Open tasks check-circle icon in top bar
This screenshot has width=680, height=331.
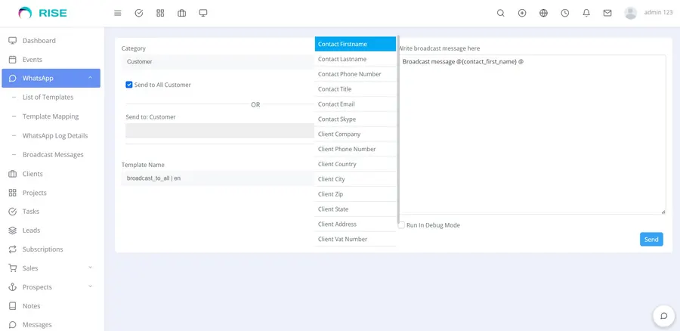pyautogui.click(x=139, y=13)
